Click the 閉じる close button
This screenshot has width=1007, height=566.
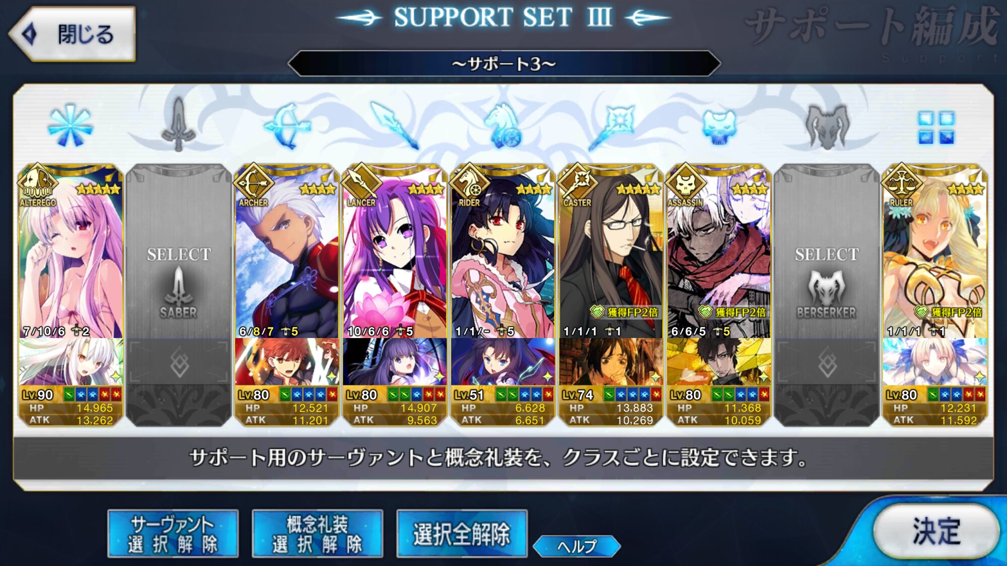coord(72,34)
